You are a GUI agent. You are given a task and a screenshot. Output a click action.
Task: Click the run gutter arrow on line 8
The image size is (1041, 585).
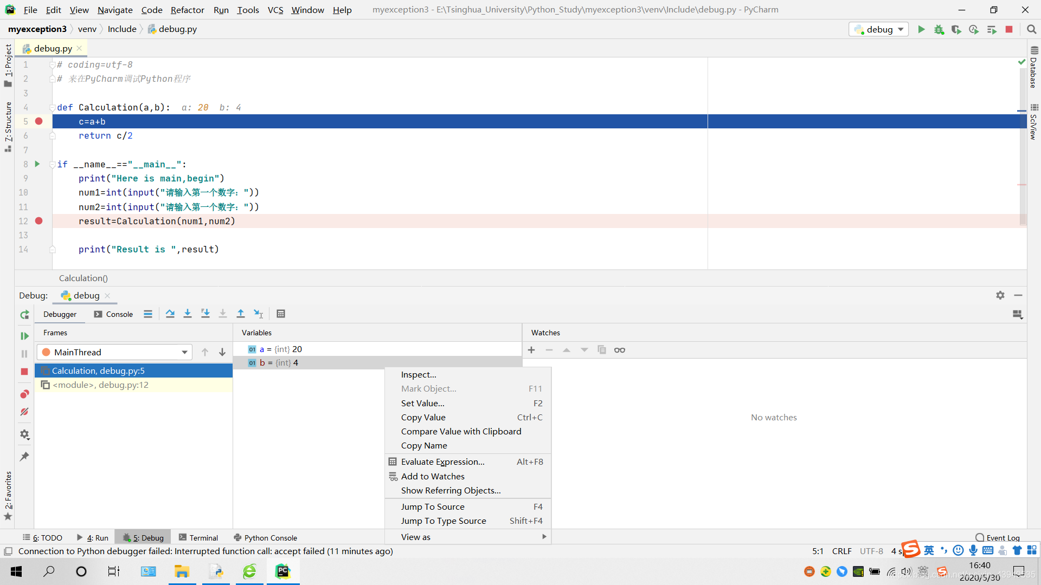(37, 164)
